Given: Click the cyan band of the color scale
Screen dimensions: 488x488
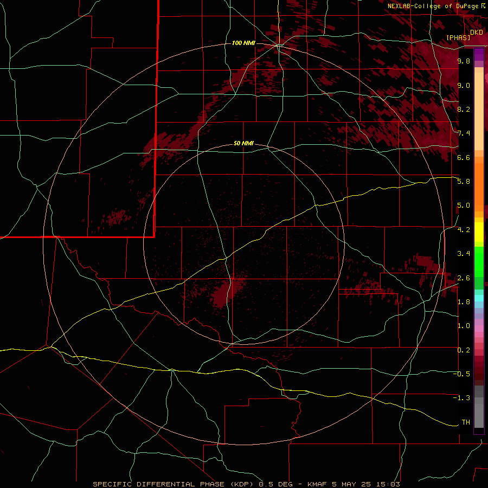Looking at the screenshot, I should point(479,298).
